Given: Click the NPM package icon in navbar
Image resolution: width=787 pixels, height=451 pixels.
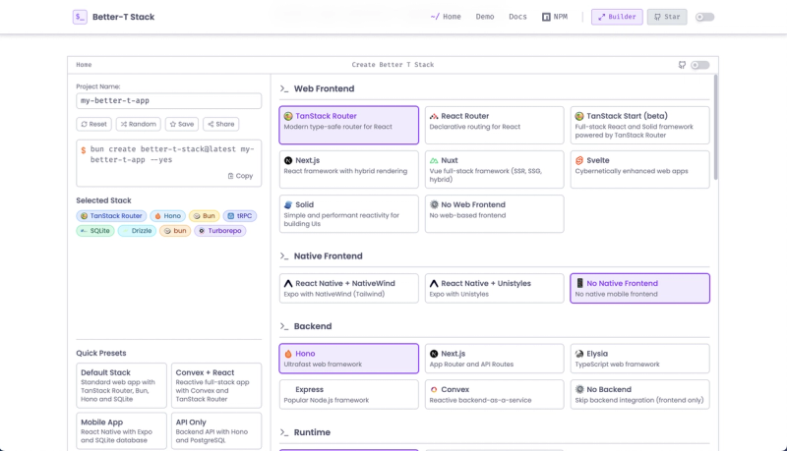Looking at the screenshot, I should point(546,17).
